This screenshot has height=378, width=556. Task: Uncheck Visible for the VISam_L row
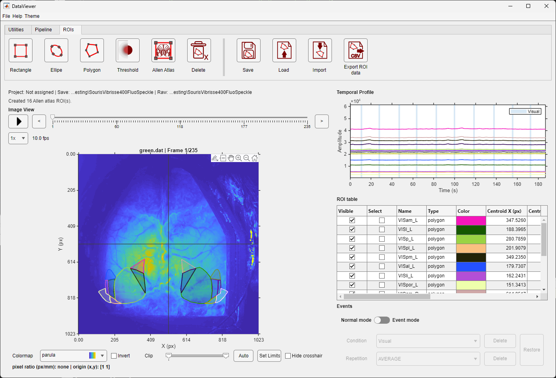click(352, 220)
